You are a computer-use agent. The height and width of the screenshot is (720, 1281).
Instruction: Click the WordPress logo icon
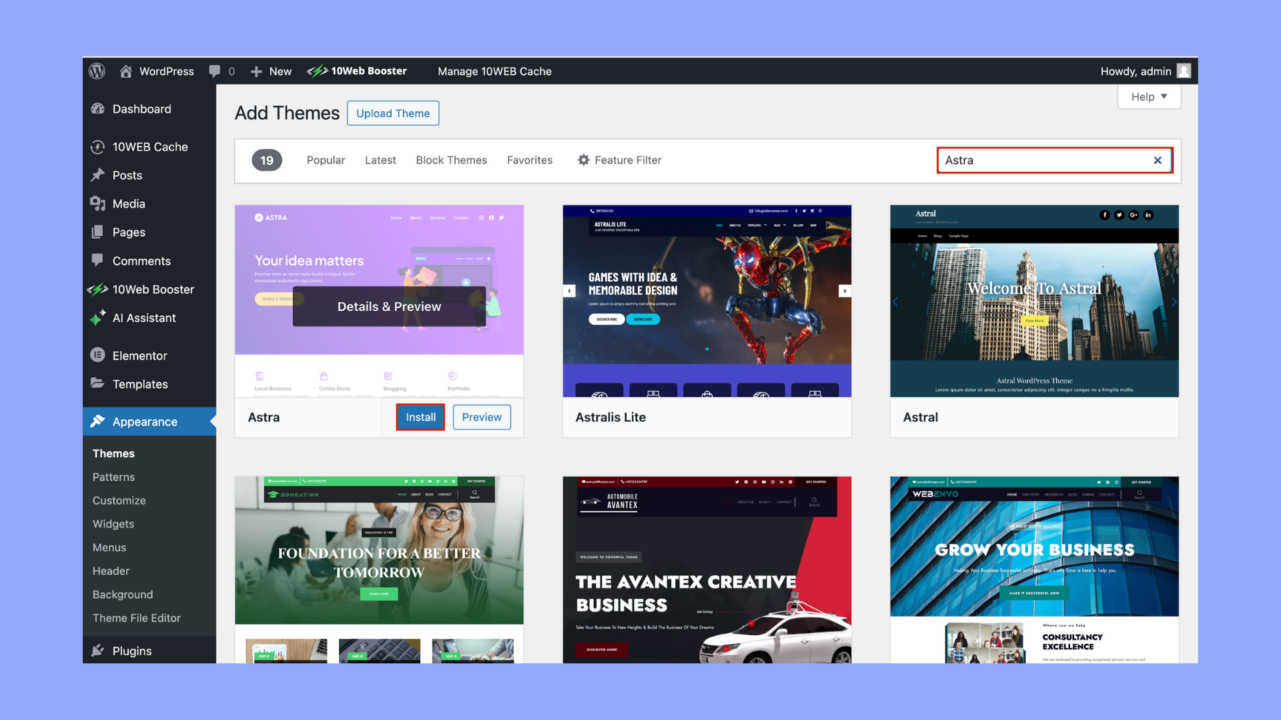97,71
